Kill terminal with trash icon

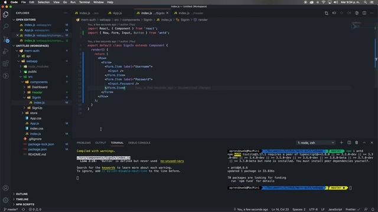tap(357, 143)
